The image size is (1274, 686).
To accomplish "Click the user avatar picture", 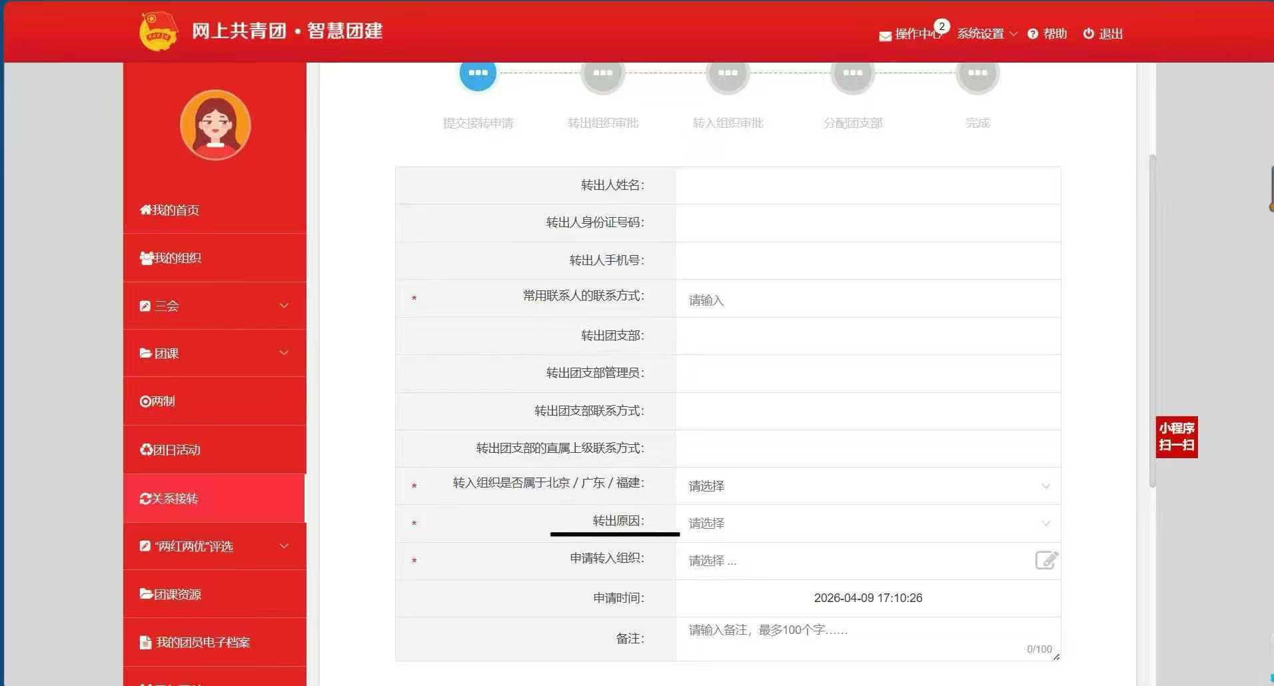I will point(215,125).
